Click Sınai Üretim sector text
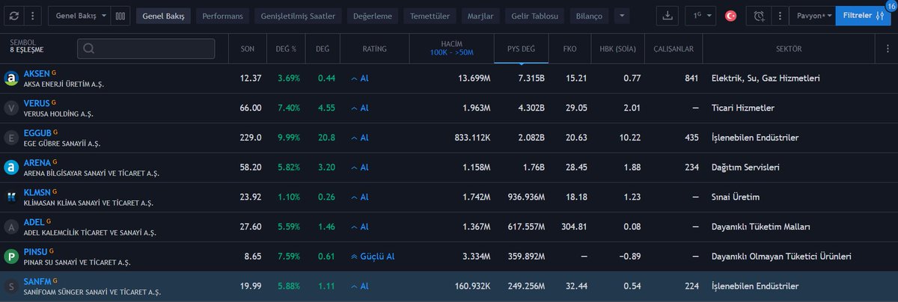This screenshot has width=898, height=302. tap(737, 197)
